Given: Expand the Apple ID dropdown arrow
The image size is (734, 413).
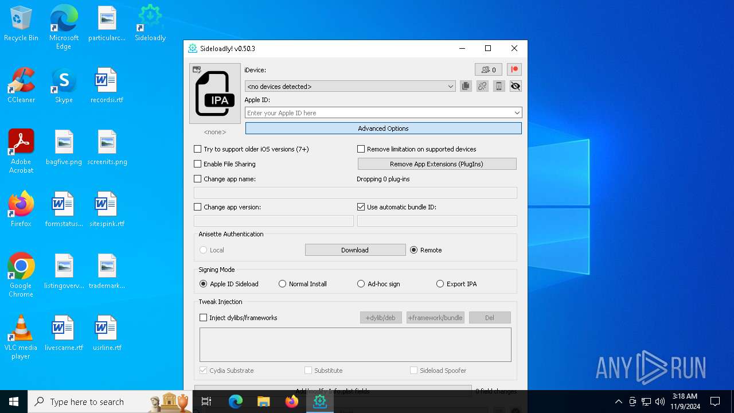Looking at the screenshot, I should coord(517,113).
